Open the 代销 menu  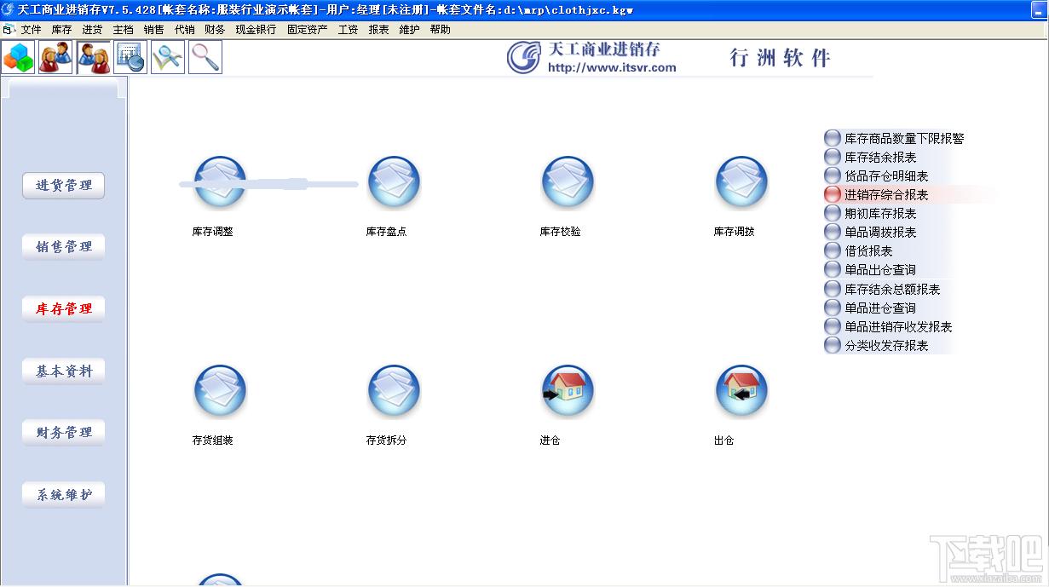[x=184, y=29]
